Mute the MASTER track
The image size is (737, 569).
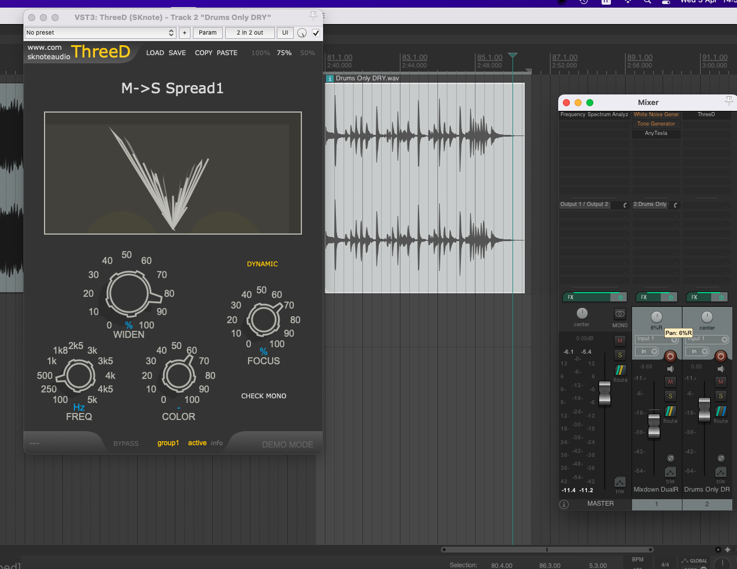click(620, 341)
